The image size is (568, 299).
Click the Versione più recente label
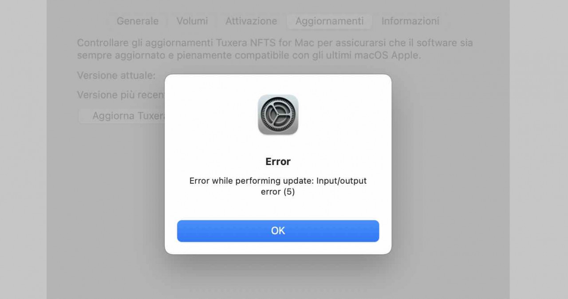(121, 95)
